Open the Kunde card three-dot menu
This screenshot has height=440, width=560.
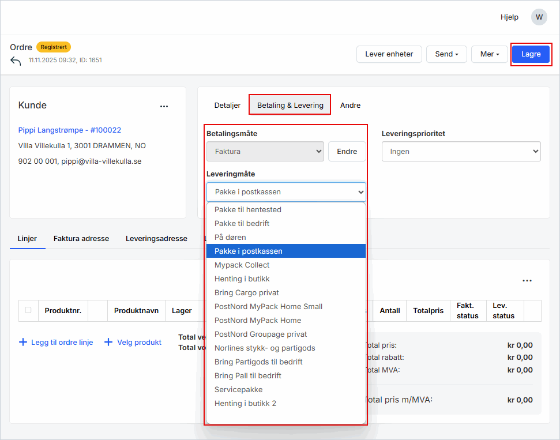pos(164,106)
